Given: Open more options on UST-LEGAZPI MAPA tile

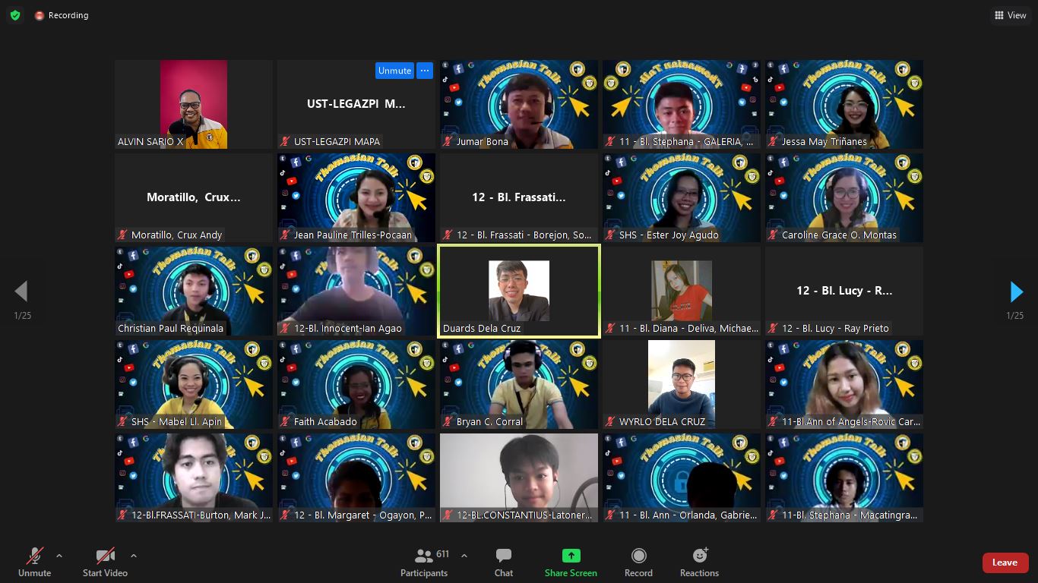Looking at the screenshot, I should (x=424, y=71).
